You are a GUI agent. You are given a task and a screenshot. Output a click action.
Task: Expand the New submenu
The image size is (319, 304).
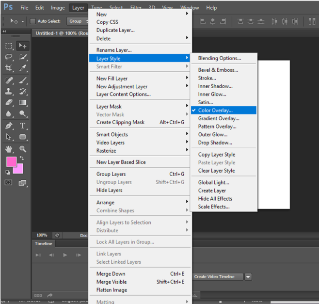click(140, 14)
